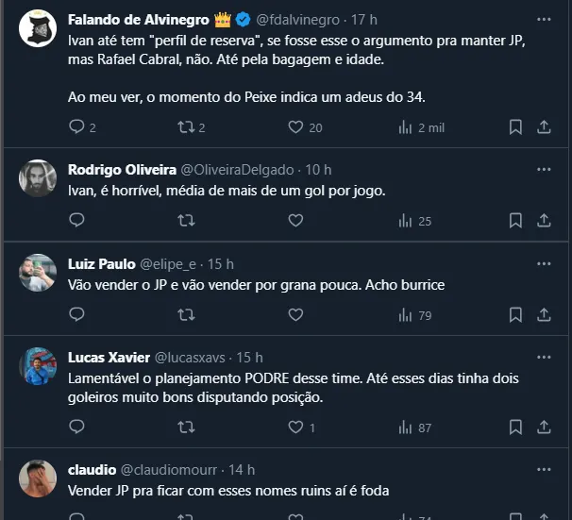Click claudio's profile picture
The height and width of the screenshot is (520, 572).
tap(38, 478)
